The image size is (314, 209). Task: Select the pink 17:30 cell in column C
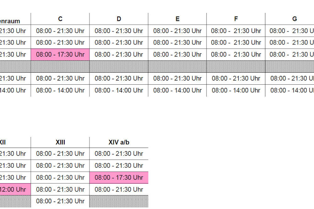[60, 55]
